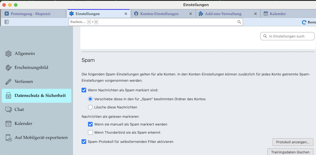Open the Erscheinungsbild settings category
The width and height of the screenshot is (316, 155).
click(x=36, y=67)
